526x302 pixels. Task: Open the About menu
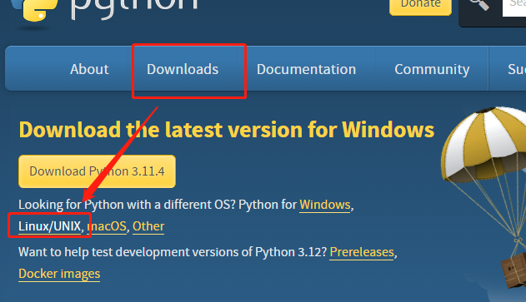click(x=89, y=69)
